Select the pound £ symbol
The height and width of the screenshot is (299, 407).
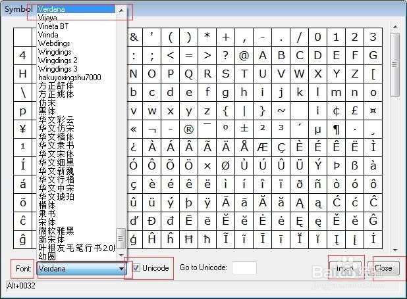[x=355, y=110]
